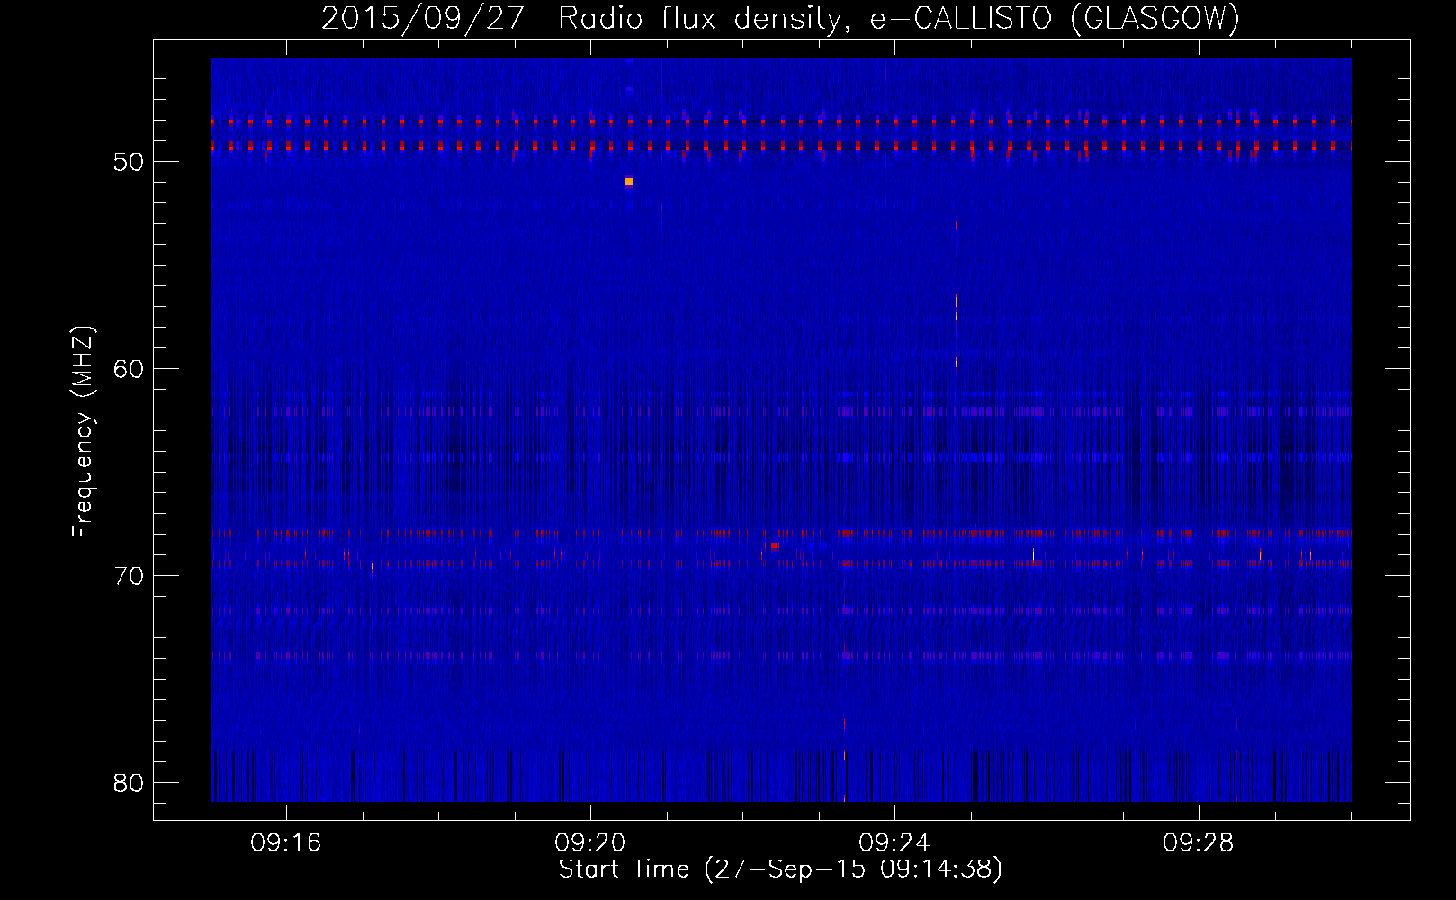The height and width of the screenshot is (900, 1456).
Task: Click the 60 MHz frequency tick label
Action: click(x=130, y=369)
